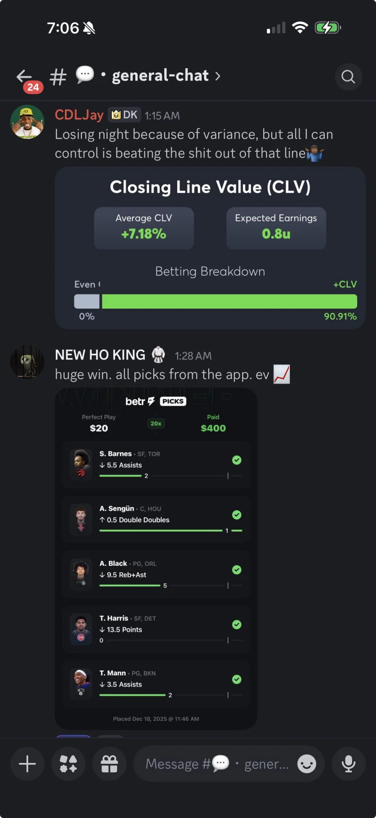Viewport: 376px width, 818px height.
Task: Tap the green checkmark on S. Barnes pick
Action: tap(236, 460)
